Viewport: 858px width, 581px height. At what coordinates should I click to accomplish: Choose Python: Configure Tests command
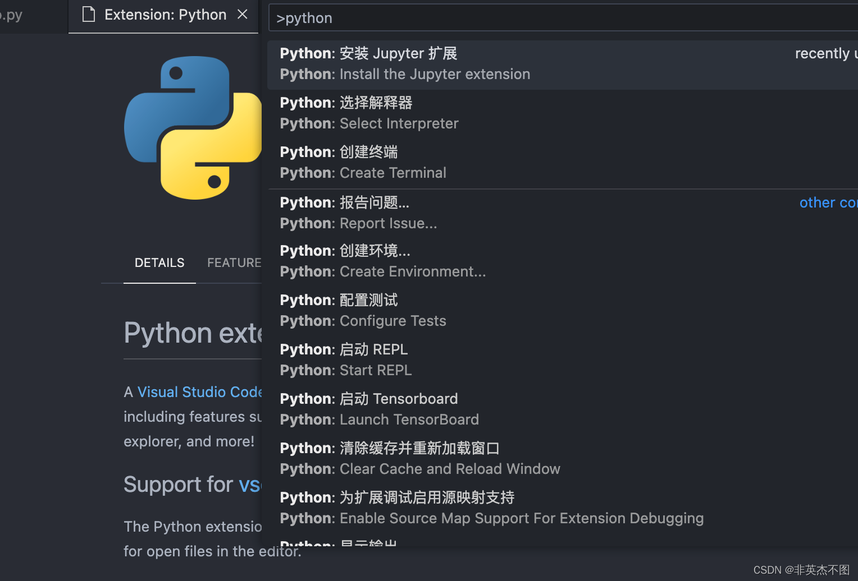coord(563,311)
